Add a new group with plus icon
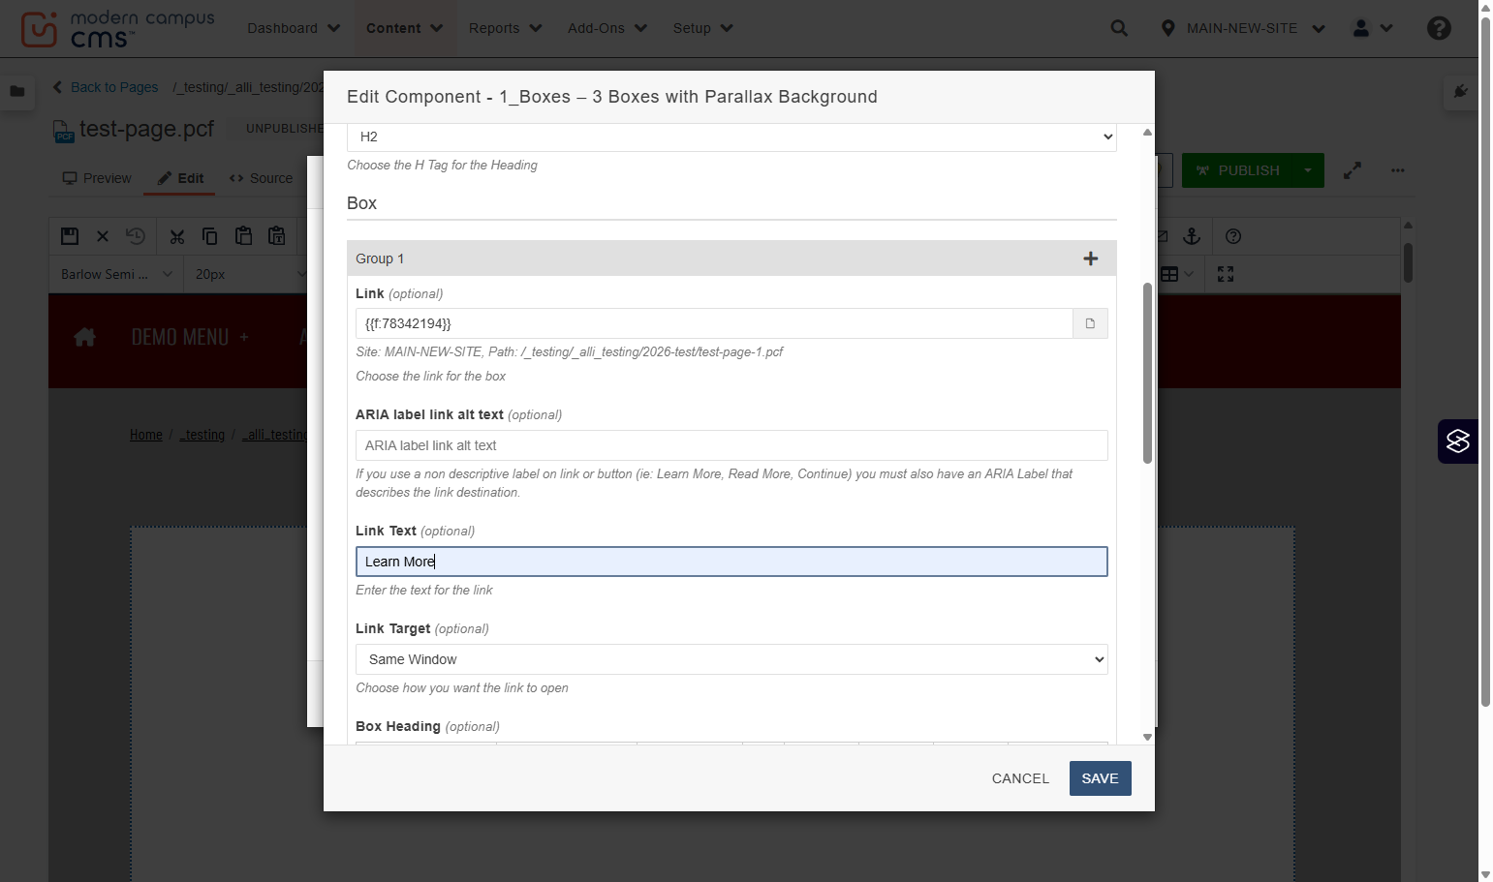This screenshot has height=882, width=1493. pos(1090,259)
